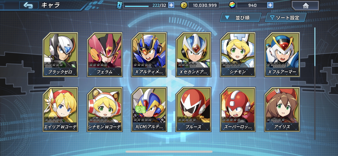Screen dimensions: 338x156
Task: Tap the rainbow gem currency icon
Action: 233,5
